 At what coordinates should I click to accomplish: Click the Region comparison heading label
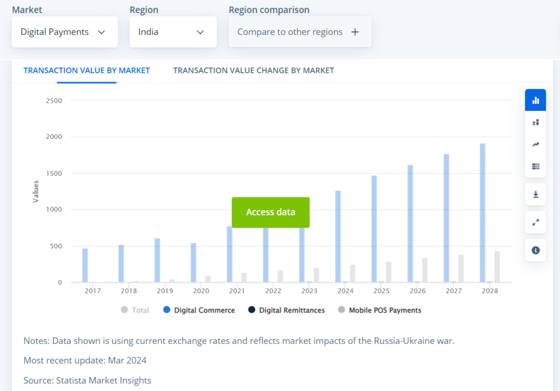[x=269, y=10]
